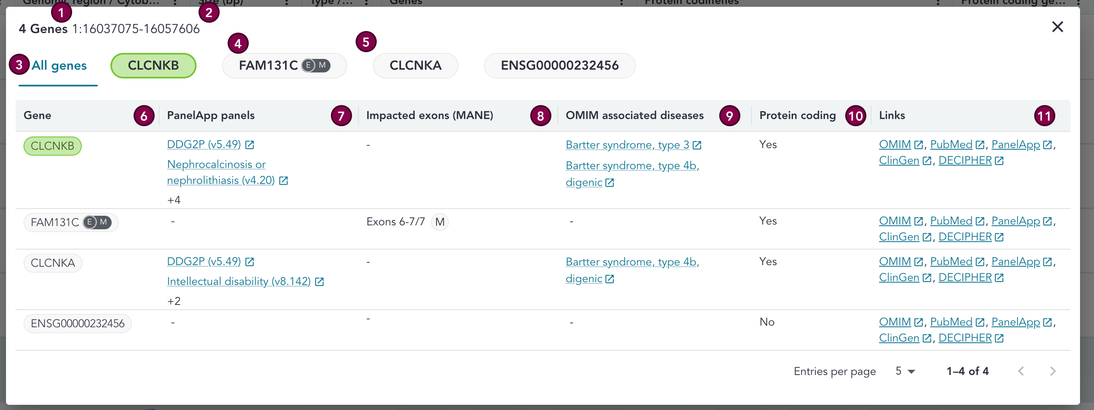Viewport: 1094px width, 410px height.
Task: Expand +4 panels under CLCNKB
Action: [x=174, y=199]
